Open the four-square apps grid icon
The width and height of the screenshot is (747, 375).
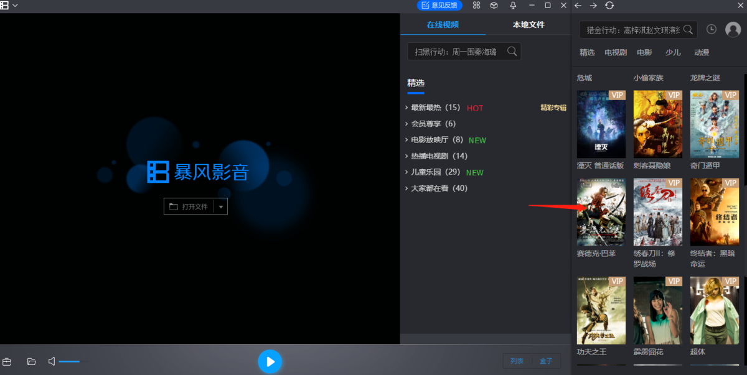point(476,5)
